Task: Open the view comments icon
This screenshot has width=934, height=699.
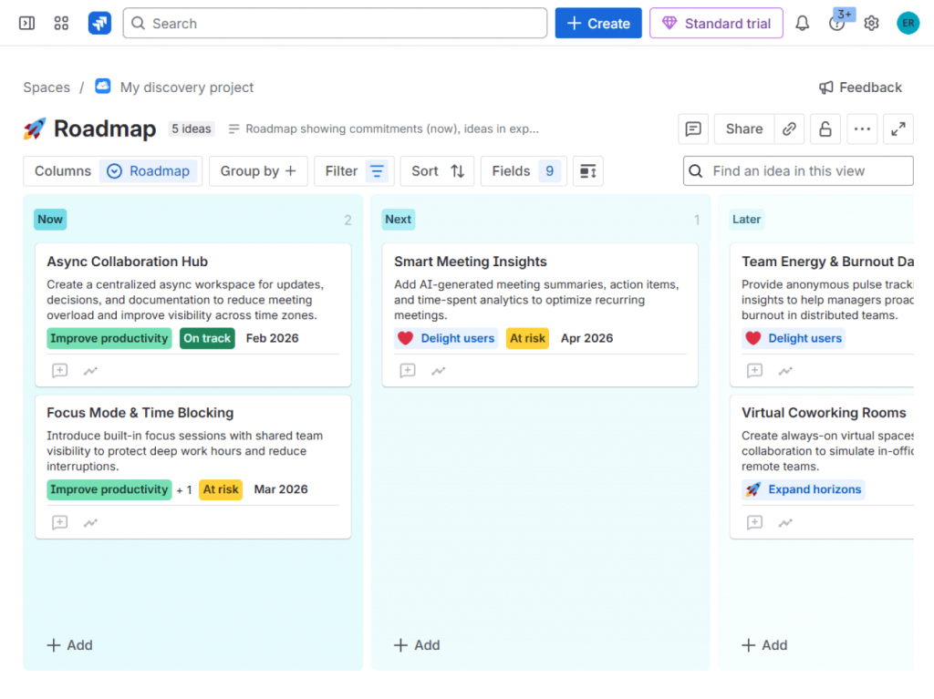Action: [x=693, y=128]
